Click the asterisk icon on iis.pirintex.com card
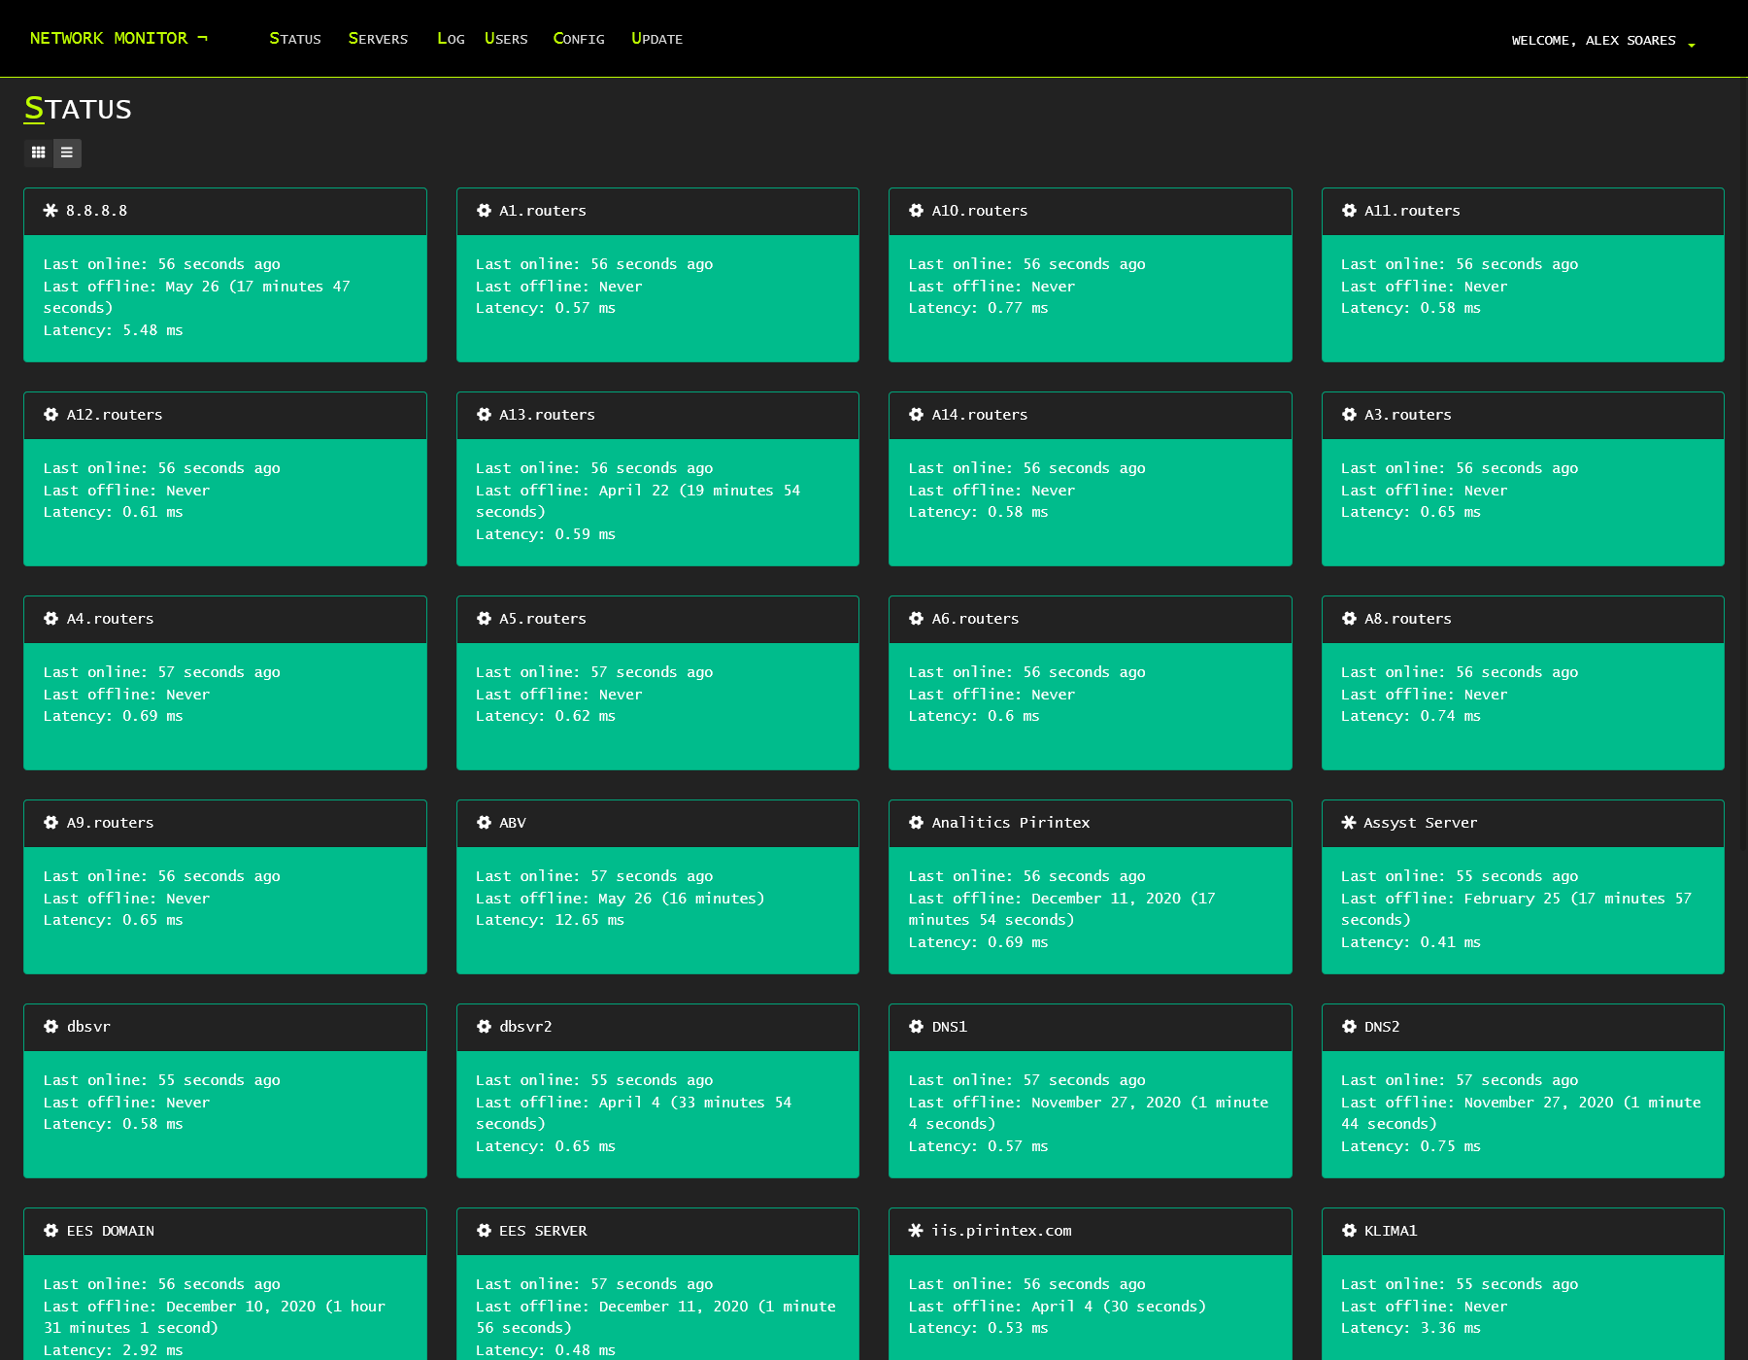The width and height of the screenshot is (1748, 1360). [x=916, y=1231]
